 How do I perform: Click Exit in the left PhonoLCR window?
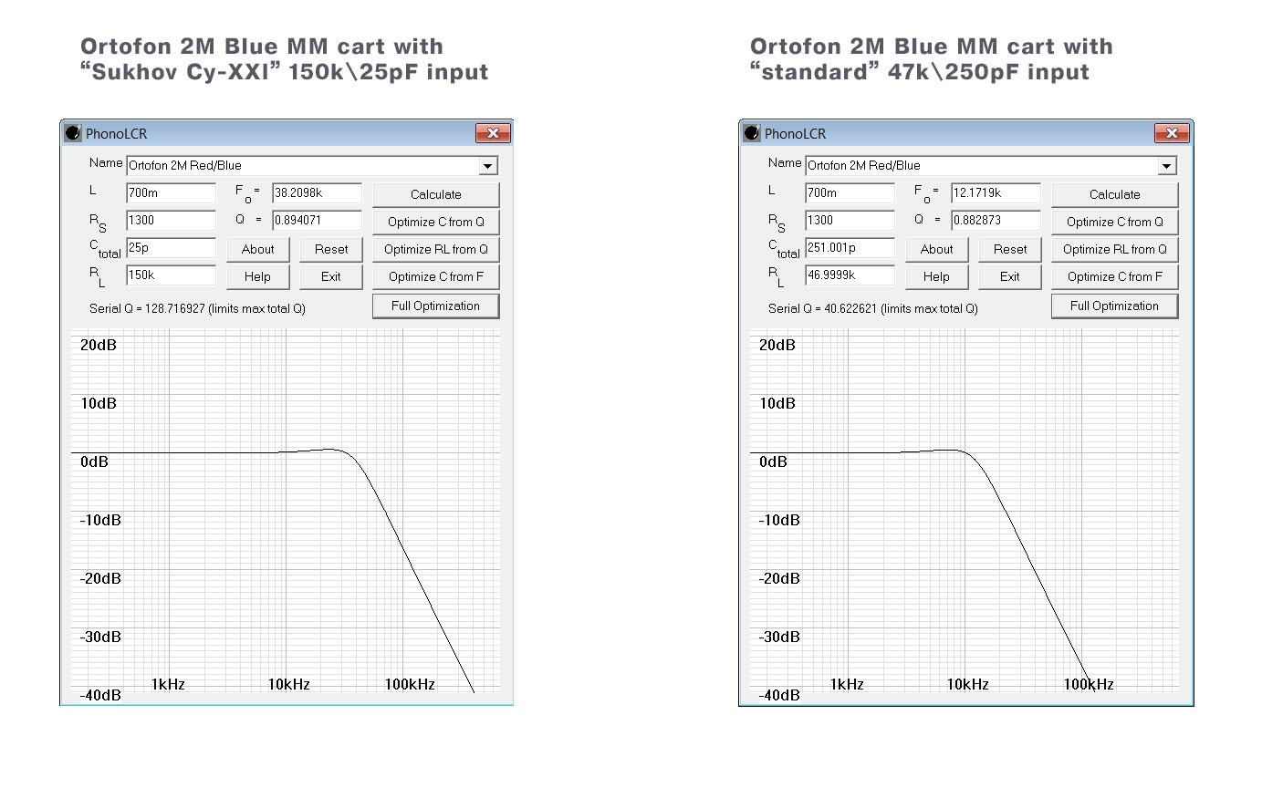click(331, 276)
